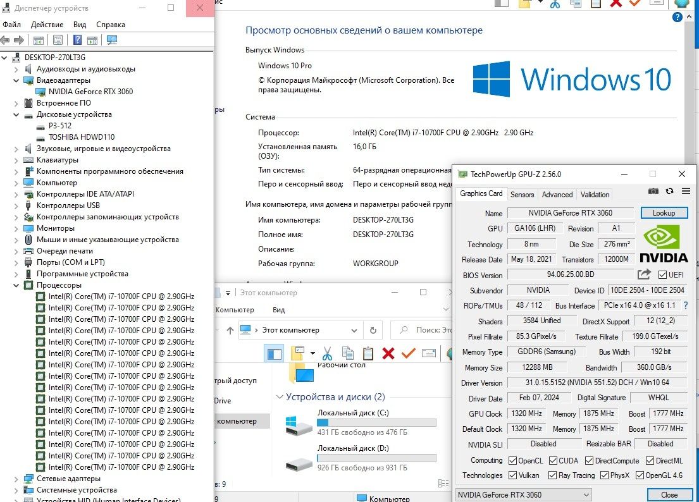Screen dimensions: 699x502
Task: Select Локальный диск (C:) drive
Action: coord(361,423)
